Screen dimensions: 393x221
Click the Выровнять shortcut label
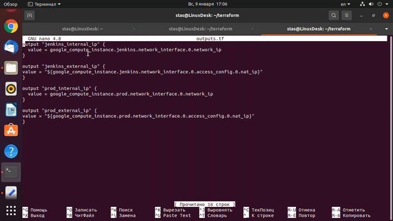pyautogui.click(x=220, y=210)
